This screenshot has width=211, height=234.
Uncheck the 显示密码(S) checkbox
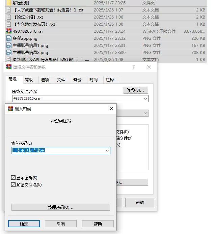click(13, 178)
